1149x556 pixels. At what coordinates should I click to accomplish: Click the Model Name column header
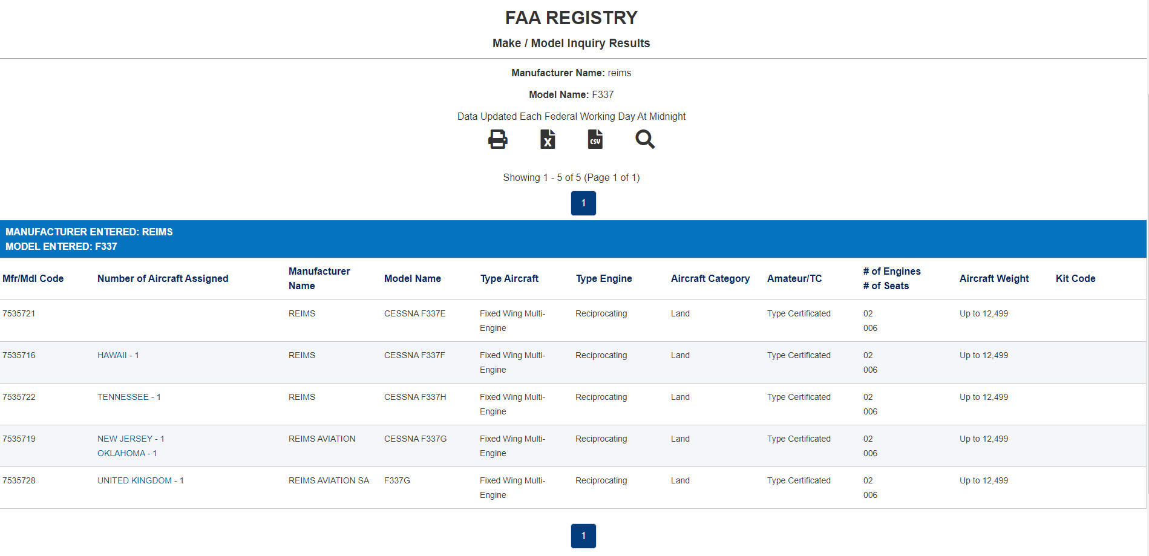pos(413,278)
